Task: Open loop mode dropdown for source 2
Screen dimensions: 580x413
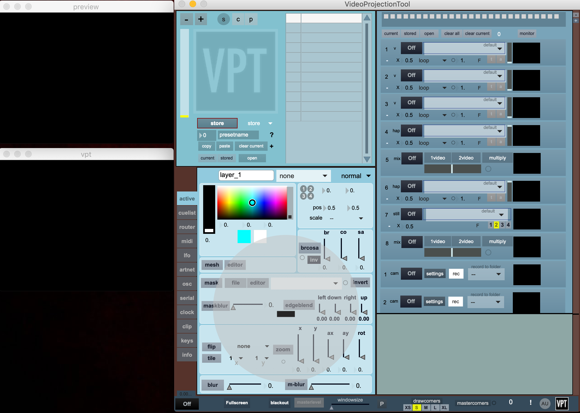Action: [433, 88]
